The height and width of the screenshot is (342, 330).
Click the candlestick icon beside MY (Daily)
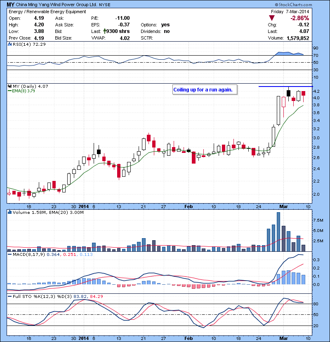click(9, 86)
